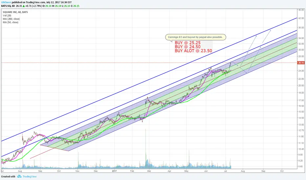Click the Jun label on time axis
Viewport: 306px width, 180px height.
pos(206,171)
